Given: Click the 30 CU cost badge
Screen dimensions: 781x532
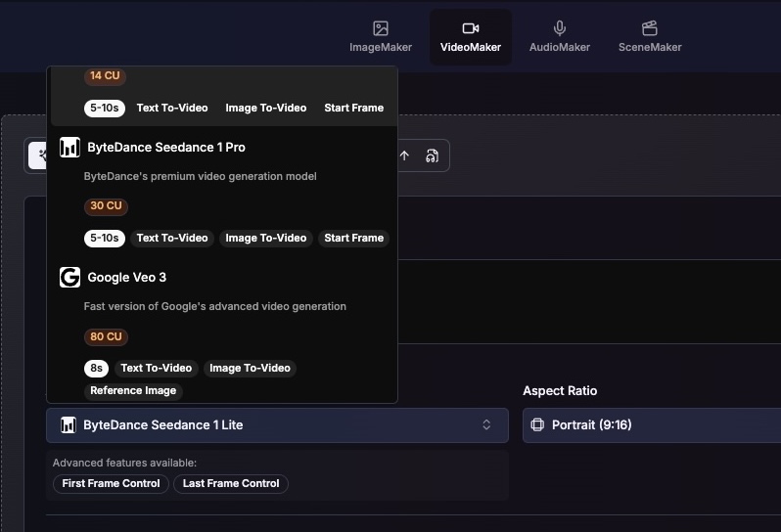Looking at the screenshot, I should pos(106,206).
